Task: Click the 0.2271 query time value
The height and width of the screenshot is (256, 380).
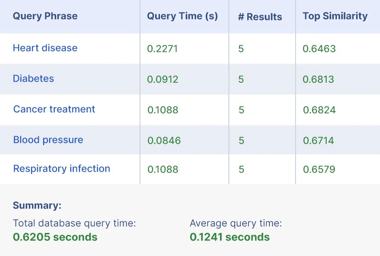Action: [162, 49]
